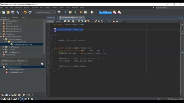This screenshot has height=103, width=184.
Task: Open the Navigate menu
Action: coord(19,8)
